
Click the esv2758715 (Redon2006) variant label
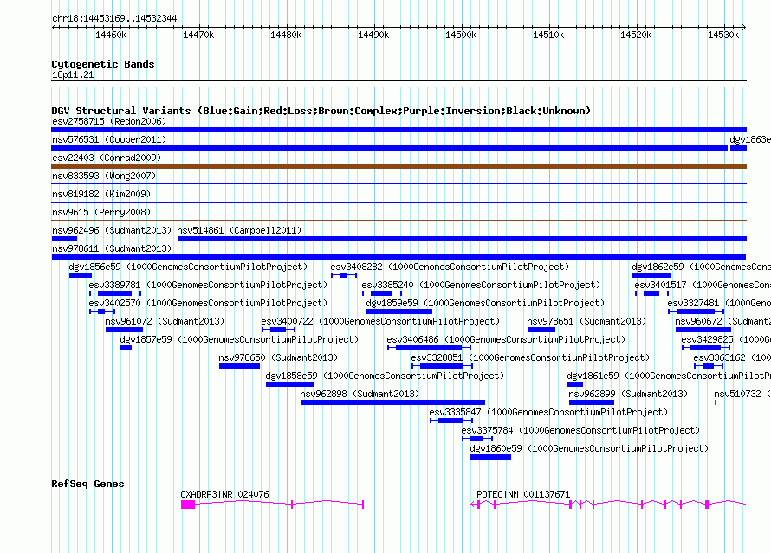click(109, 121)
